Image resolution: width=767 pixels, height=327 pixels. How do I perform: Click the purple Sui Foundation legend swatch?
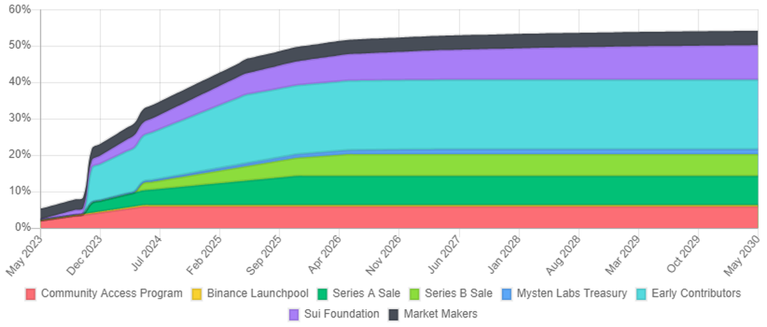(295, 315)
